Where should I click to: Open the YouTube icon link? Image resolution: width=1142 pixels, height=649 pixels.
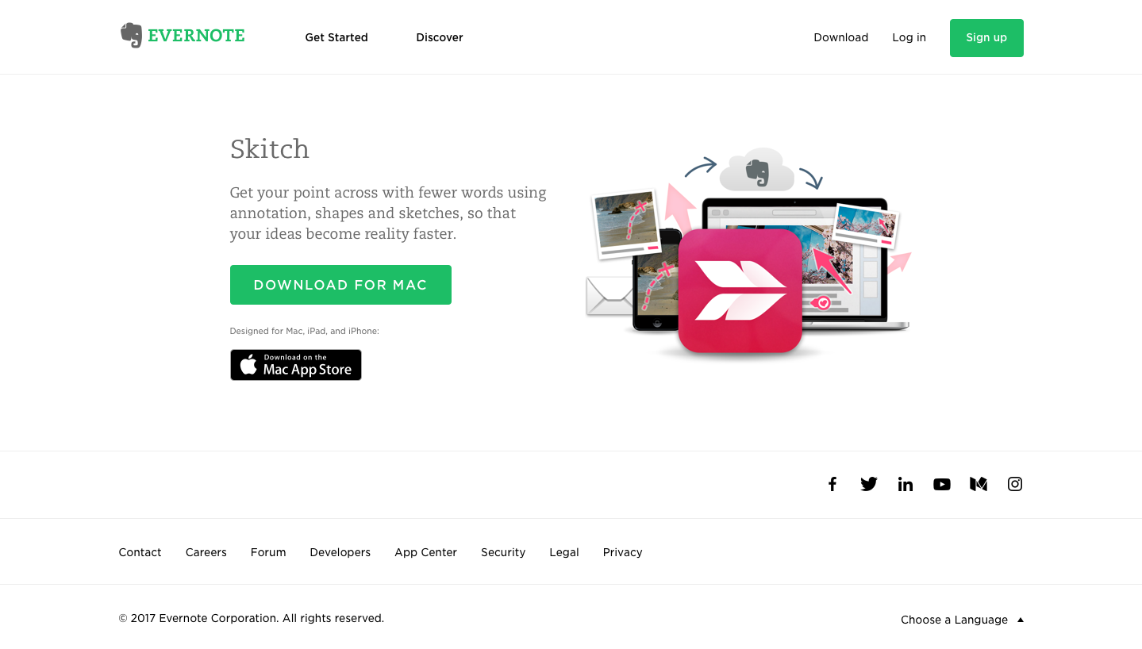click(942, 484)
